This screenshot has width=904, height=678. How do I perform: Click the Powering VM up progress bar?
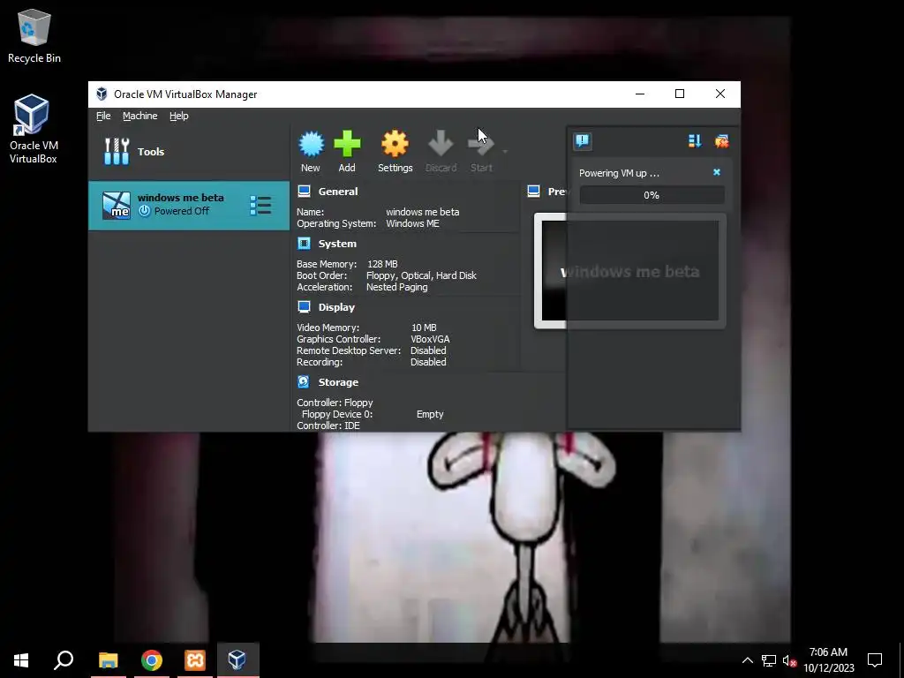point(652,195)
